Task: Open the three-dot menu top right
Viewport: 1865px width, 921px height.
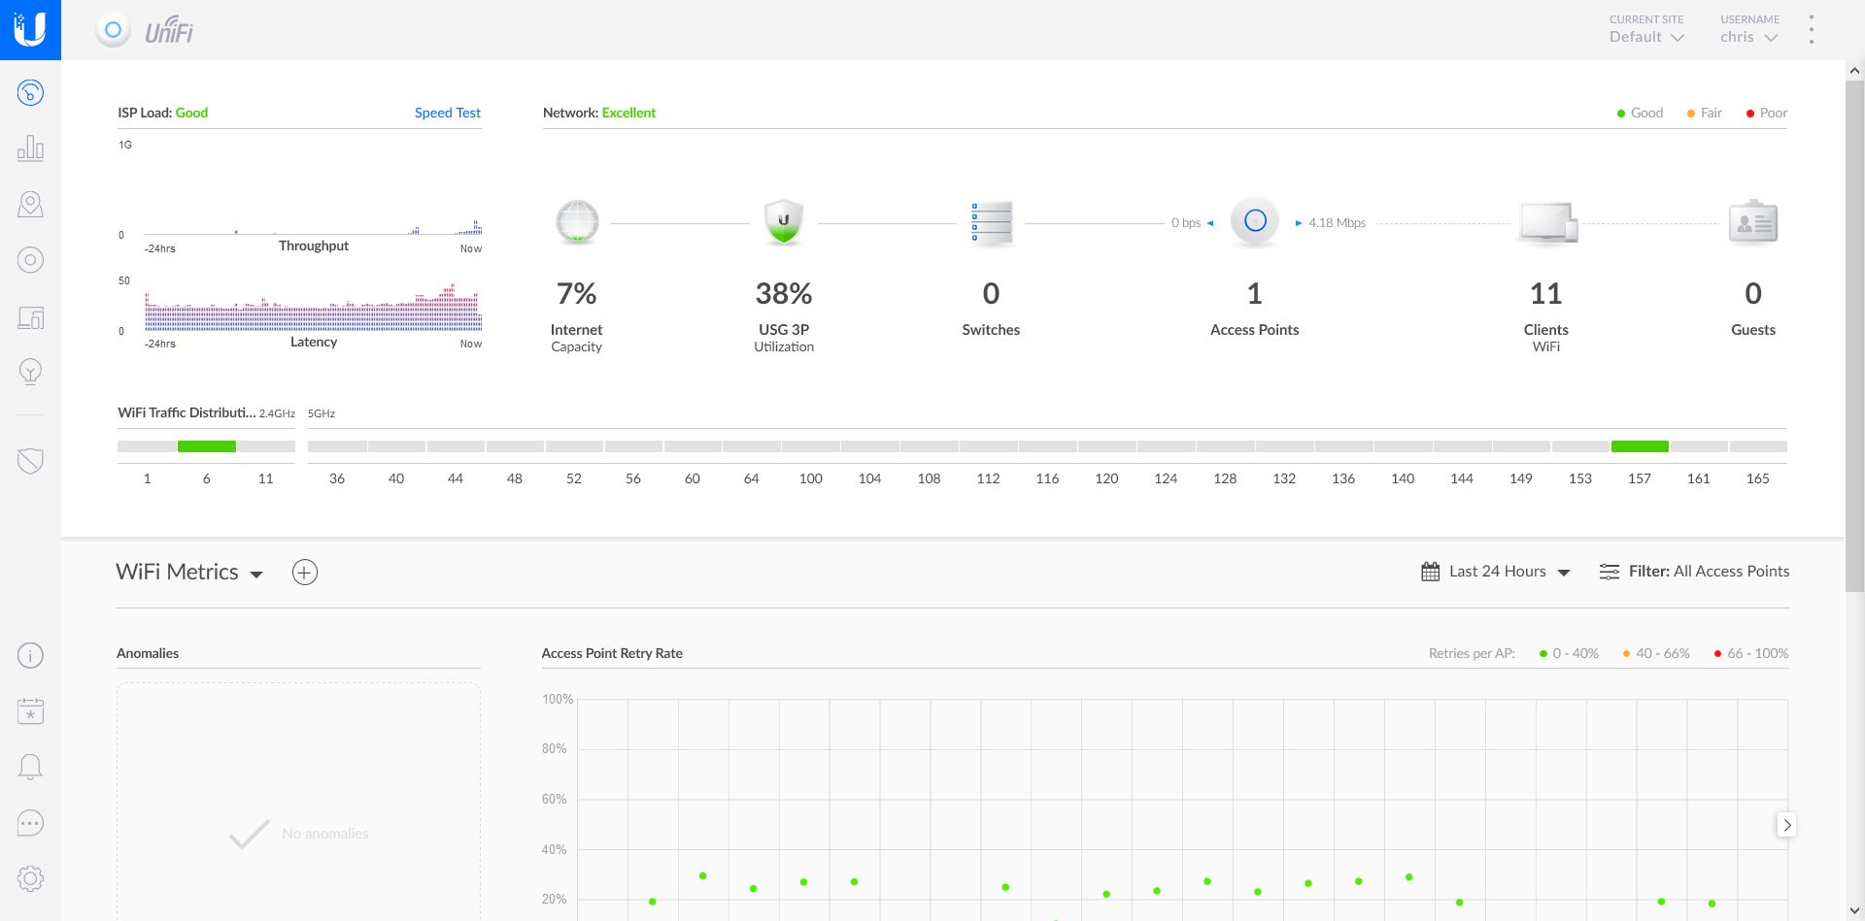Action: (1810, 29)
